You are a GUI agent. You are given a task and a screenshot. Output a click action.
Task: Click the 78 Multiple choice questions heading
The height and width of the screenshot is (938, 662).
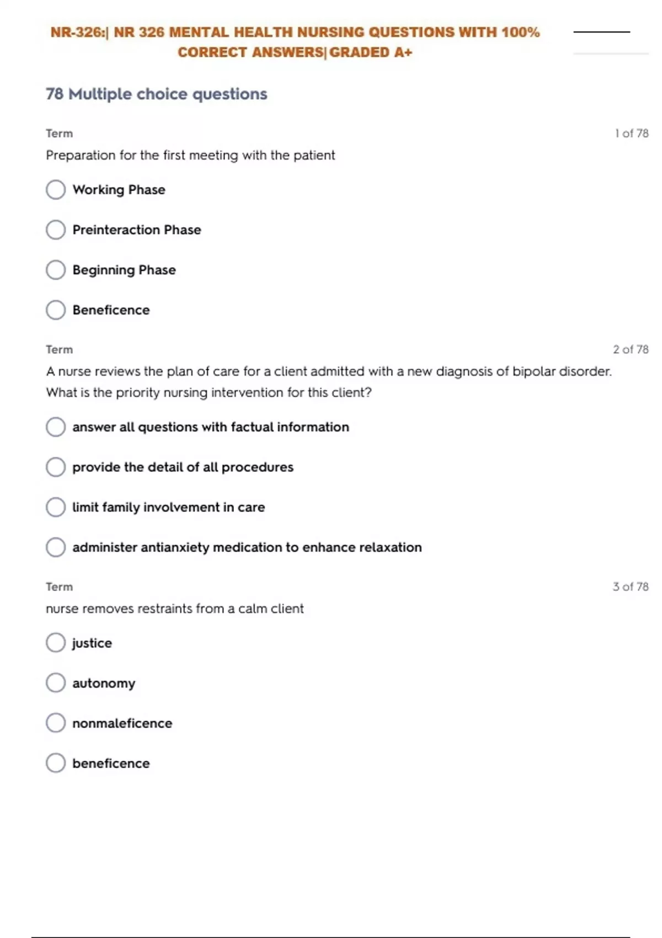click(x=157, y=94)
